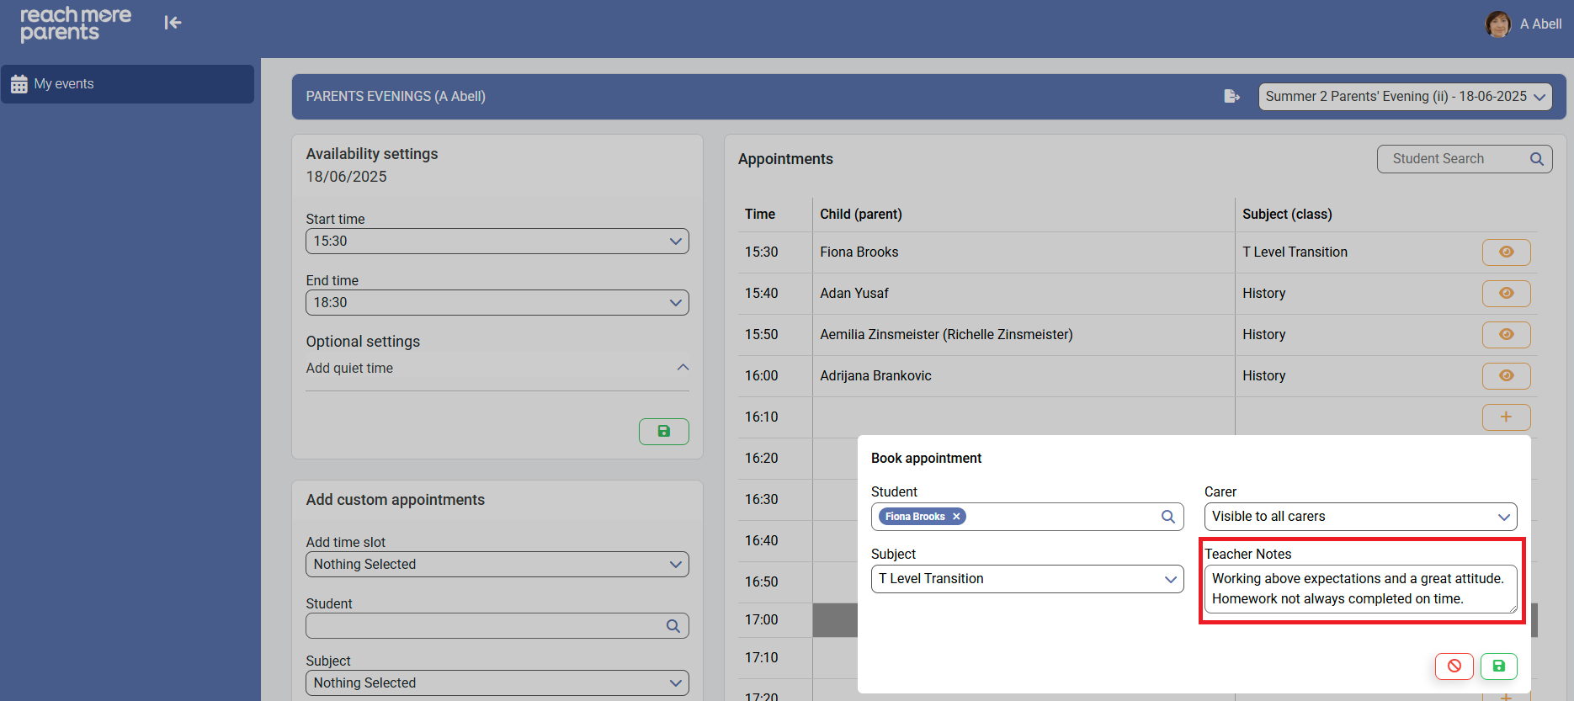This screenshot has width=1574, height=701.
Task: Remove Fiona Brooks tag from Student field
Action: tap(956, 517)
